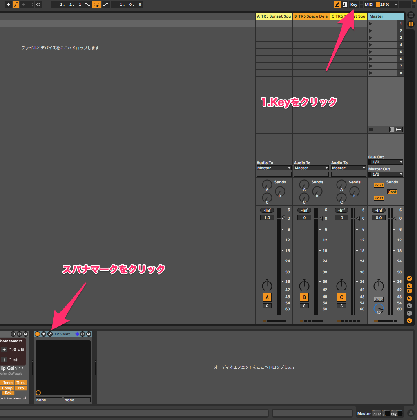
Task: Click the wrench icon on TR5 Metering device
Action: [x=50, y=334]
